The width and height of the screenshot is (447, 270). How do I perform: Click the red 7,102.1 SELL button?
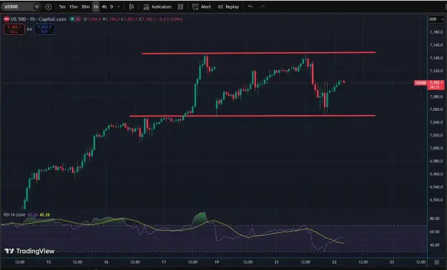pos(14,29)
